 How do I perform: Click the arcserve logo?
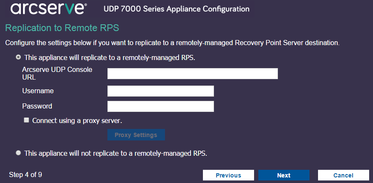47,9
